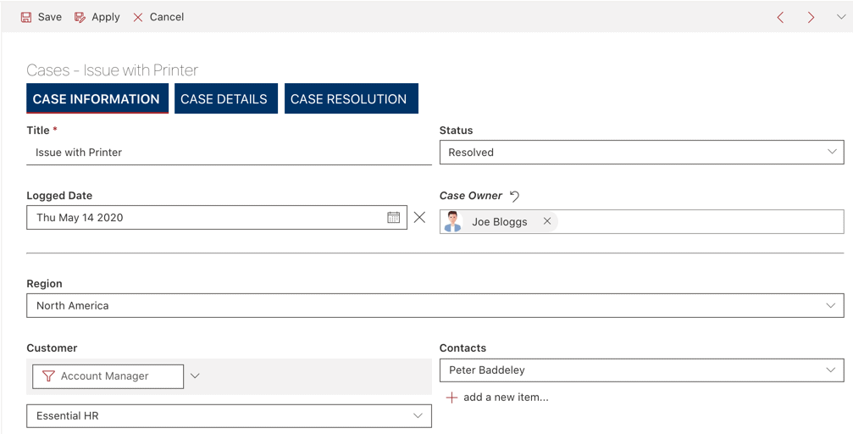Click the Cancel X icon

click(138, 17)
